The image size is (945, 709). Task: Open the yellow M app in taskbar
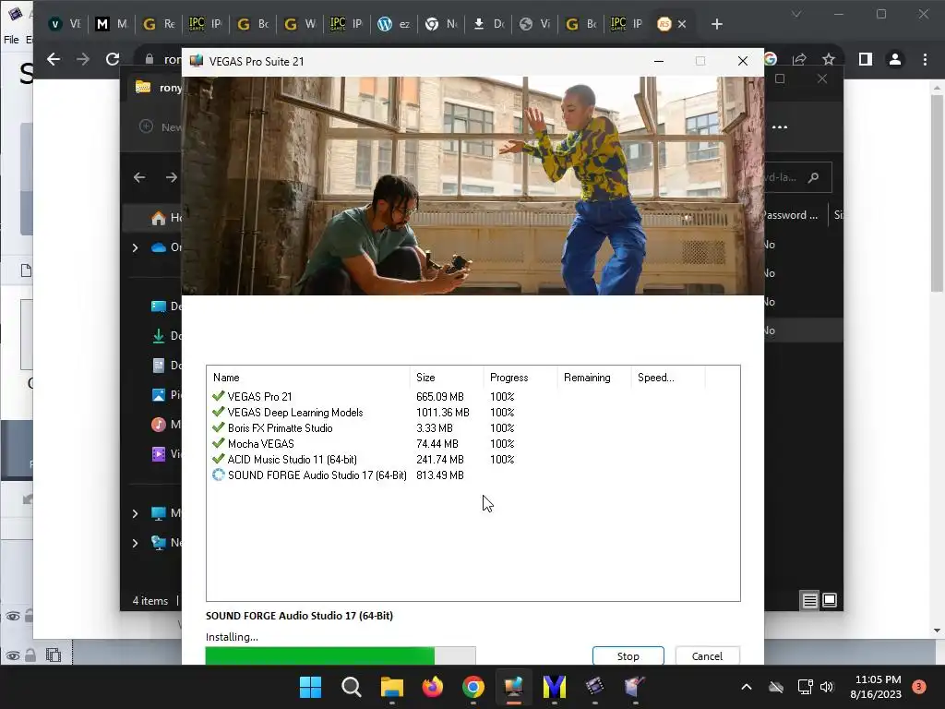click(555, 687)
